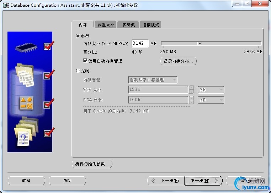Decrease the SGA size with the down arrow
Viewport: 271px width, 193px height.
(x=191, y=92)
